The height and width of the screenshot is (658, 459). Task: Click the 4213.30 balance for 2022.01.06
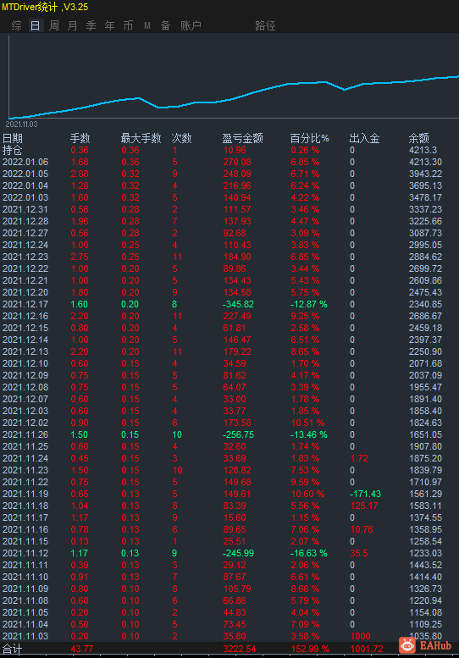pyautogui.click(x=425, y=162)
